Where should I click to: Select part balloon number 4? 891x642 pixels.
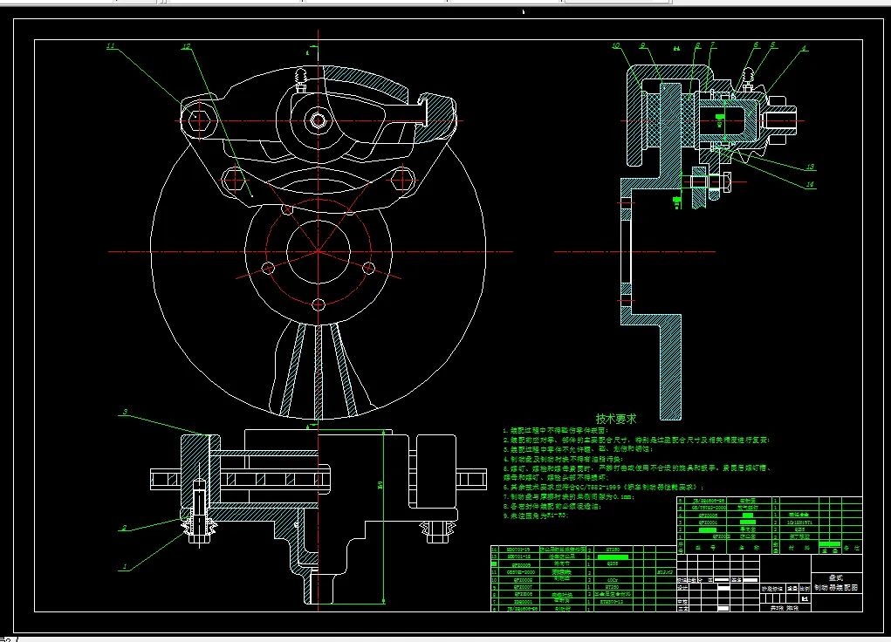804,48
